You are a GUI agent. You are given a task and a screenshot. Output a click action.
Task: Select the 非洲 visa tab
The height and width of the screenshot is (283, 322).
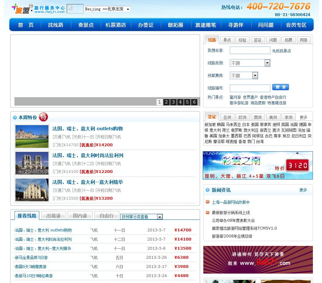(x=289, y=117)
